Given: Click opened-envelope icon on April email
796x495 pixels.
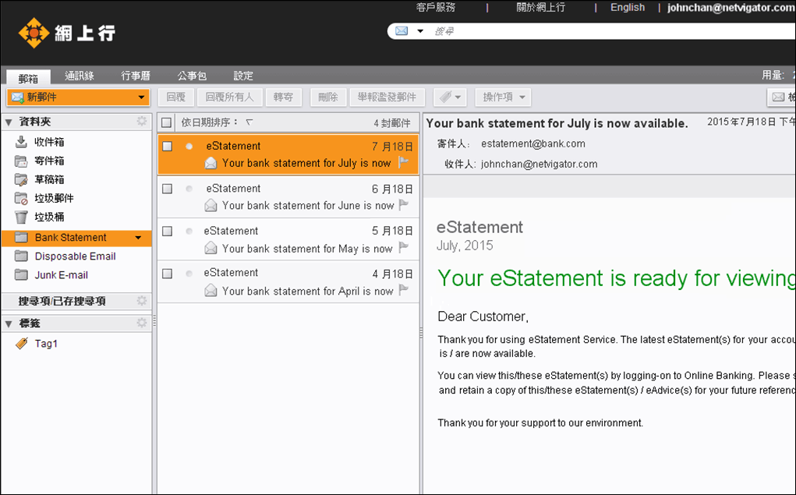Looking at the screenshot, I should [x=210, y=291].
